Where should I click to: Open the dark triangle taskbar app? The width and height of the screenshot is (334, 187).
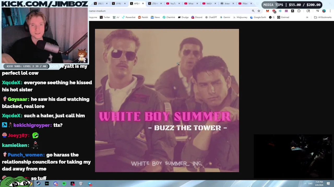point(73,184)
